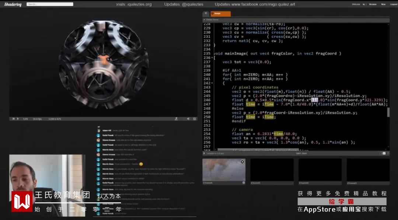This screenshot has width=398, height=220.
Task: Click 'return mat3( cu, cv, cw );' line
Action: click(x=252, y=41)
